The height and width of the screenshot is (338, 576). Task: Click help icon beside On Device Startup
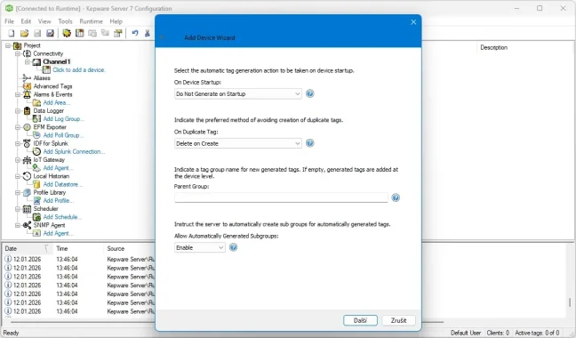point(309,93)
